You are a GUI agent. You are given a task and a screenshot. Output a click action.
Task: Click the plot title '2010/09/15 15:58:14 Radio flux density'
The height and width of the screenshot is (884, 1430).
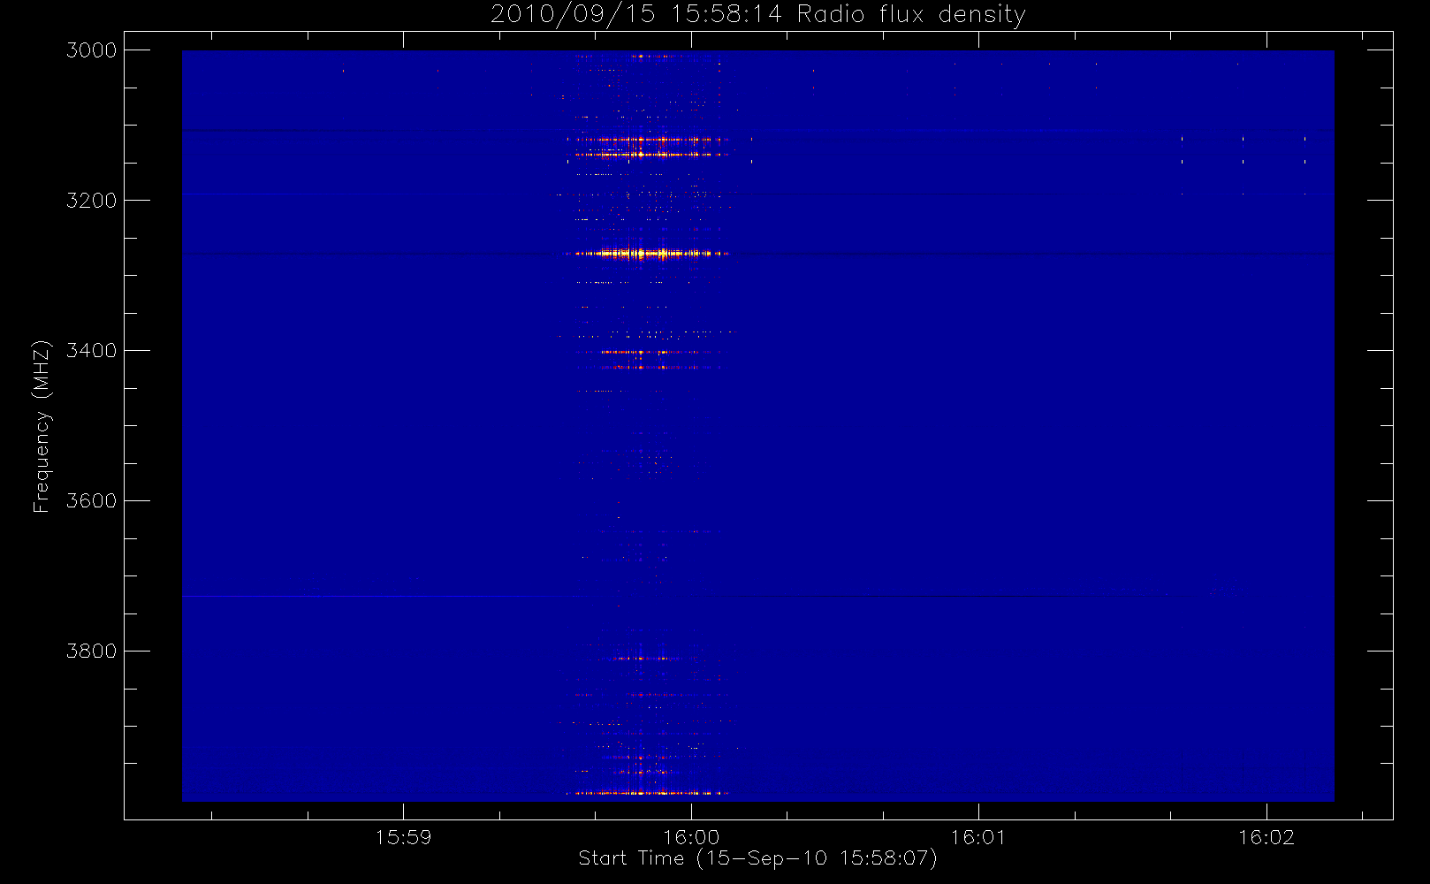coord(758,15)
